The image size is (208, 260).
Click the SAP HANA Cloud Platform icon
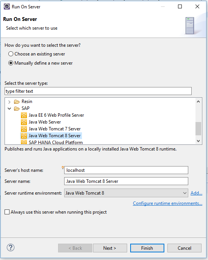pos(24,142)
